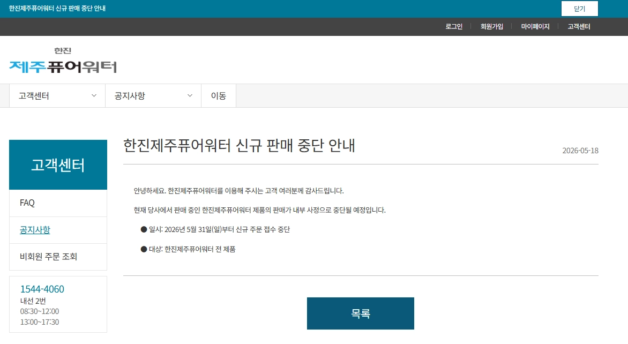The width and height of the screenshot is (628, 344).
Task: Click the 목록 button
Action: pos(361,313)
